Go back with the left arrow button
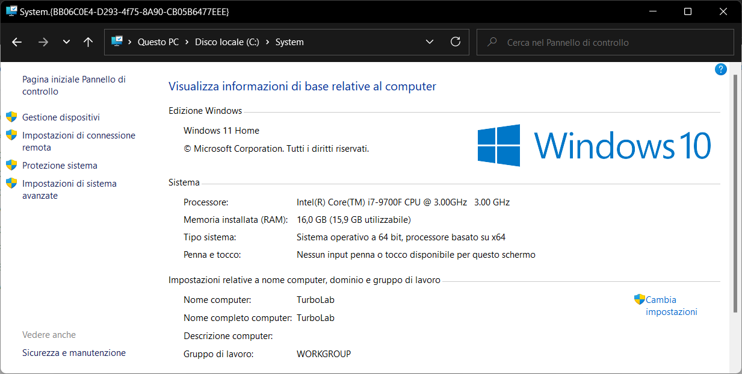 pyautogui.click(x=17, y=42)
